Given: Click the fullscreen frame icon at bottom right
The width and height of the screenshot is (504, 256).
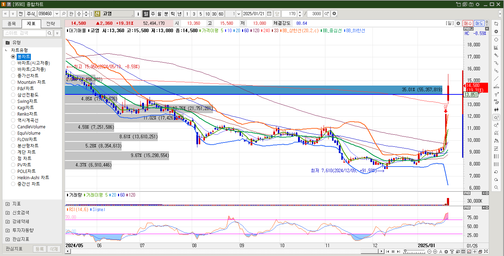Looking at the screenshot, I should pos(486,252).
